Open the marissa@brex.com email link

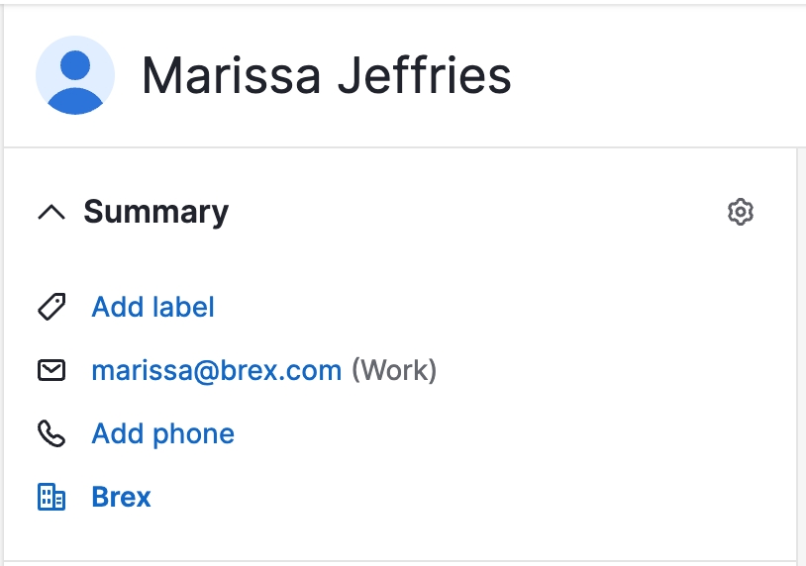tap(216, 370)
